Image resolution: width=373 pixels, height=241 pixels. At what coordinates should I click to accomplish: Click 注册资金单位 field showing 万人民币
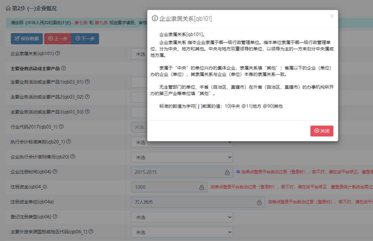[x=198, y=202]
